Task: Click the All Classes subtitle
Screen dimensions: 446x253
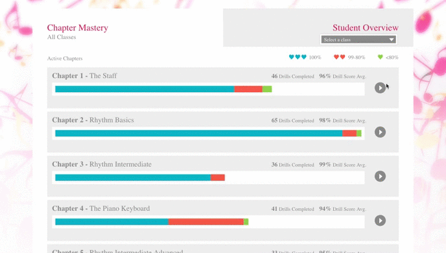Action: click(62, 37)
